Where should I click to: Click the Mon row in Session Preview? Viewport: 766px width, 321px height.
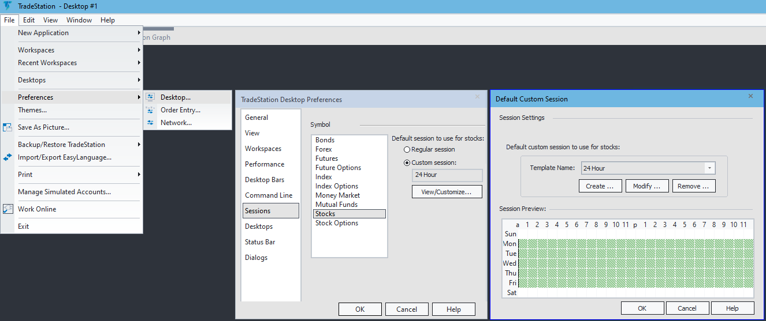628,244
